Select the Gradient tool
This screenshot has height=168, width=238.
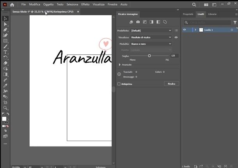pos(5,74)
